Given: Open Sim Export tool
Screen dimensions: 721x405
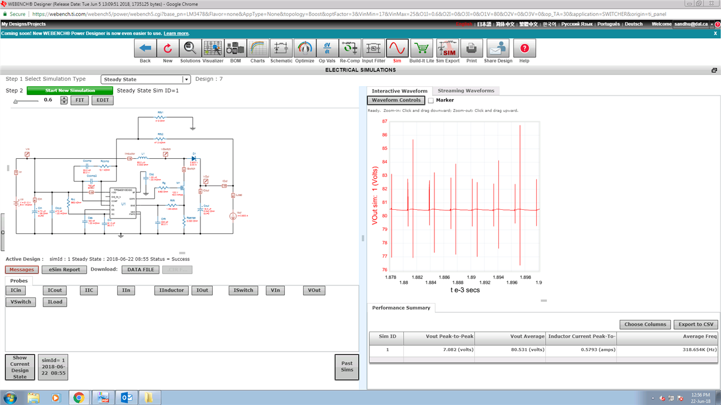Looking at the screenshot, I should pyautogui.click(x=448, y=48).
